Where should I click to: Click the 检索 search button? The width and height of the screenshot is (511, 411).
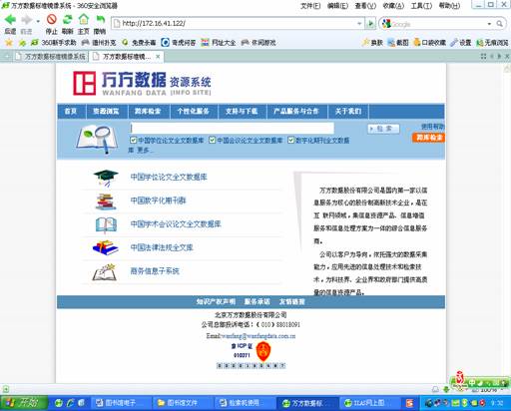(x=383, y=129)
